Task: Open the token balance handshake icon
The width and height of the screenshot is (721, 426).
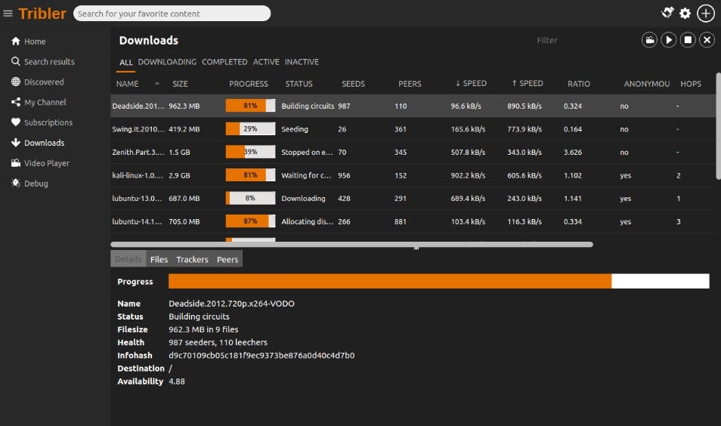Action: [x=667, y=13]
